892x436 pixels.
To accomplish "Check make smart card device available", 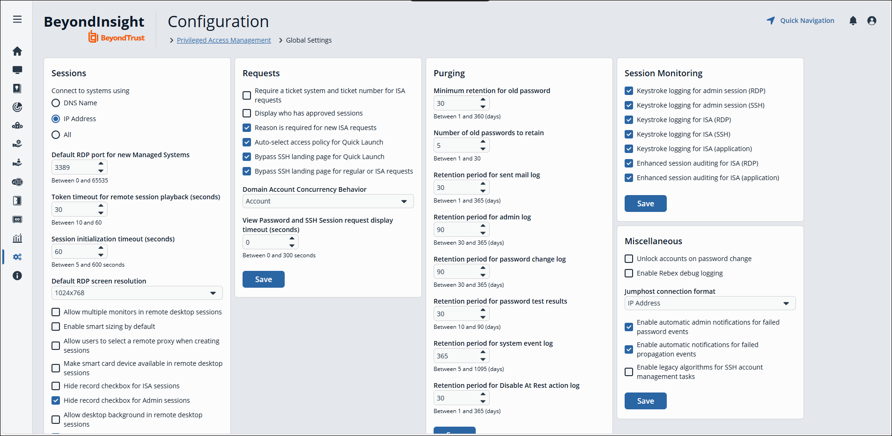I will tap(56, 368).
